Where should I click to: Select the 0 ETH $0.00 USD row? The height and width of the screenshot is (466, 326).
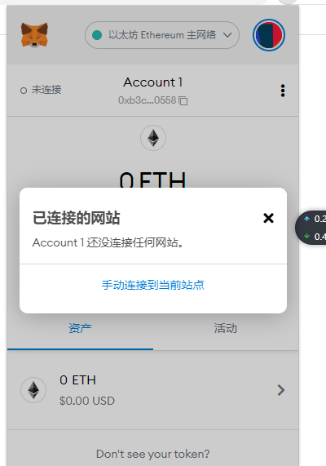pyautogui.click(x=153, y=390)
